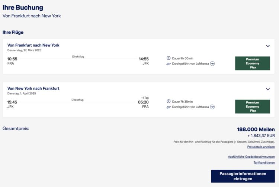Click the Direktflug label on the outbound flight
Screen dimensions: 279x187
point(78,57)
